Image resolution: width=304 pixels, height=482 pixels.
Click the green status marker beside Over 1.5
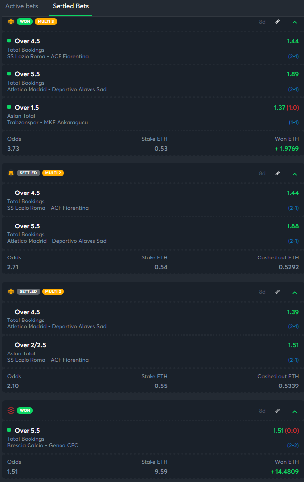pyautogui.click(x=9, y=107)
